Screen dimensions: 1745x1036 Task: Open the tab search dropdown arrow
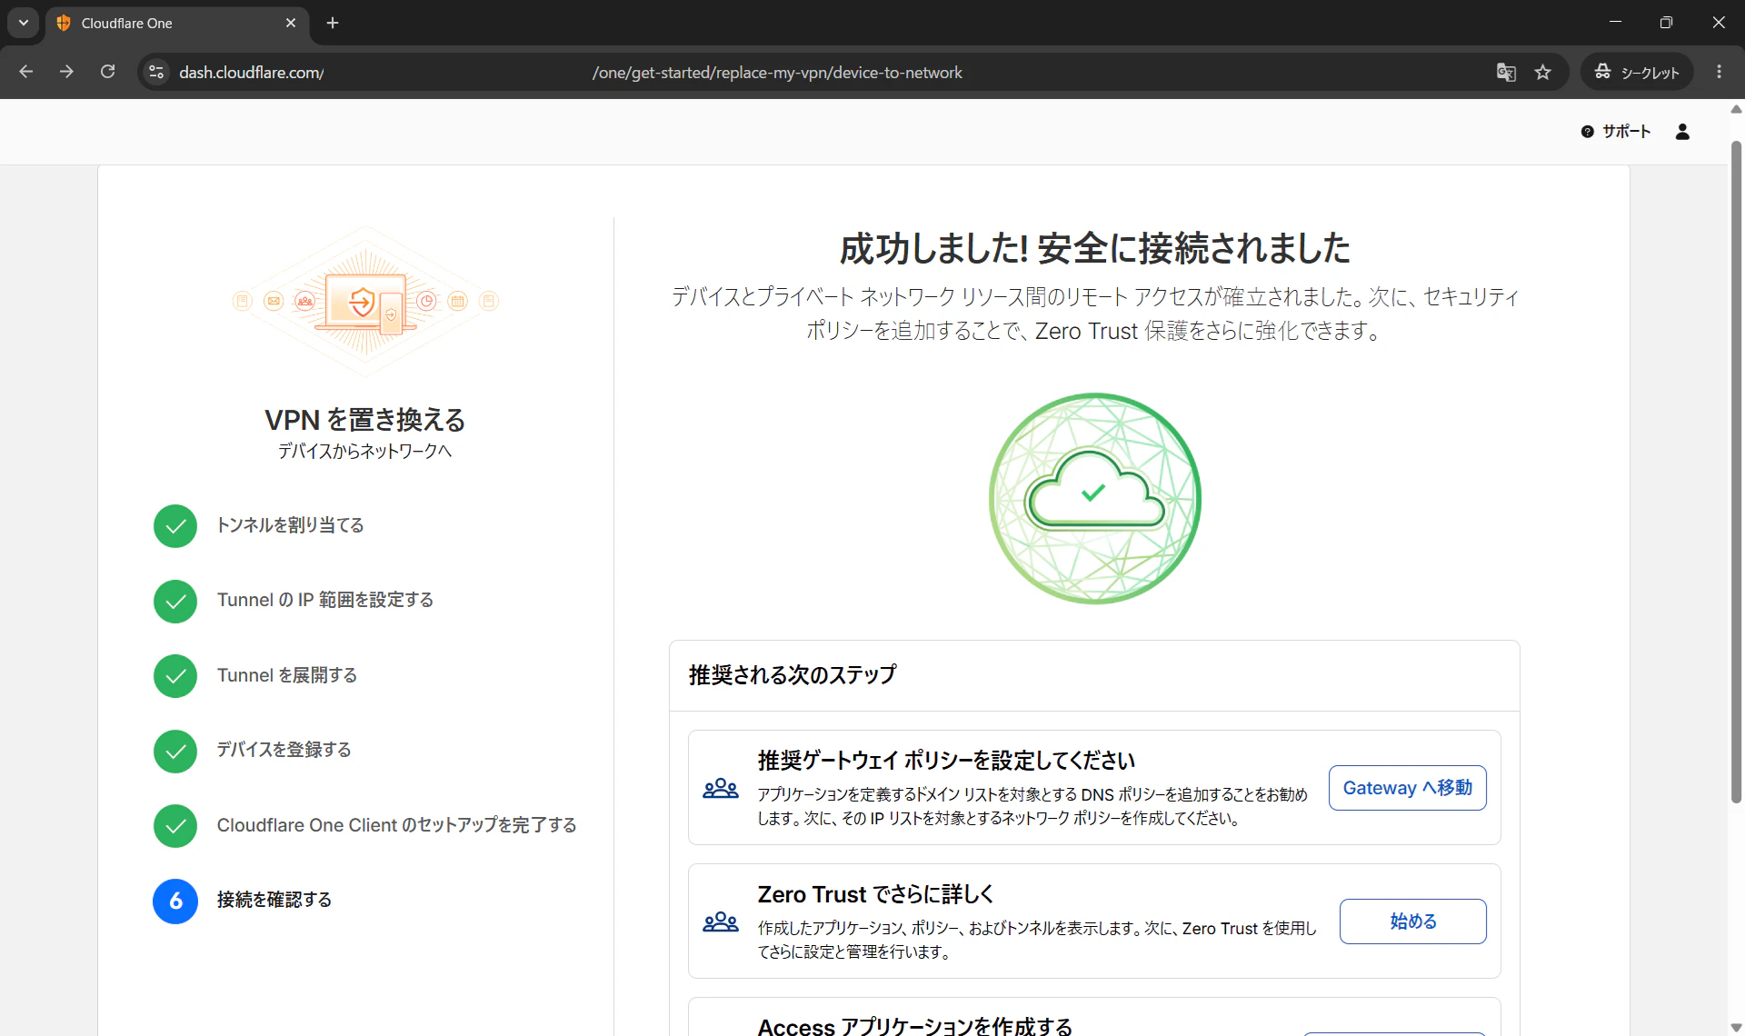point(24,23)
